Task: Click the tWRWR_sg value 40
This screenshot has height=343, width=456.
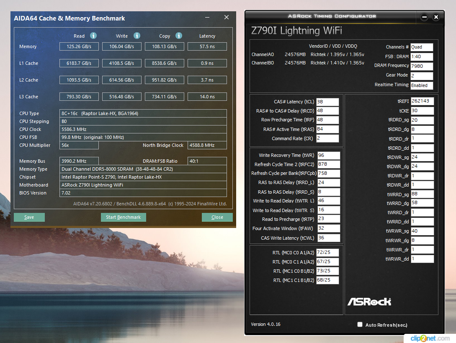Action: [x=422, y=231]
